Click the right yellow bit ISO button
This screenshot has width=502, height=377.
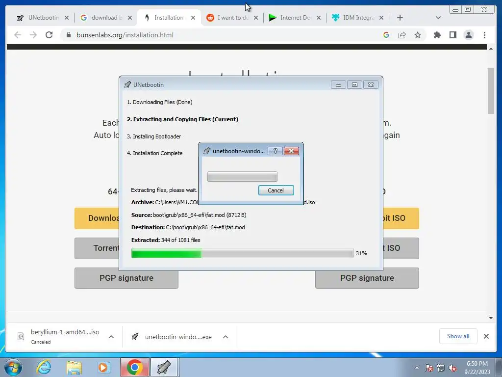tap(401, 218)
